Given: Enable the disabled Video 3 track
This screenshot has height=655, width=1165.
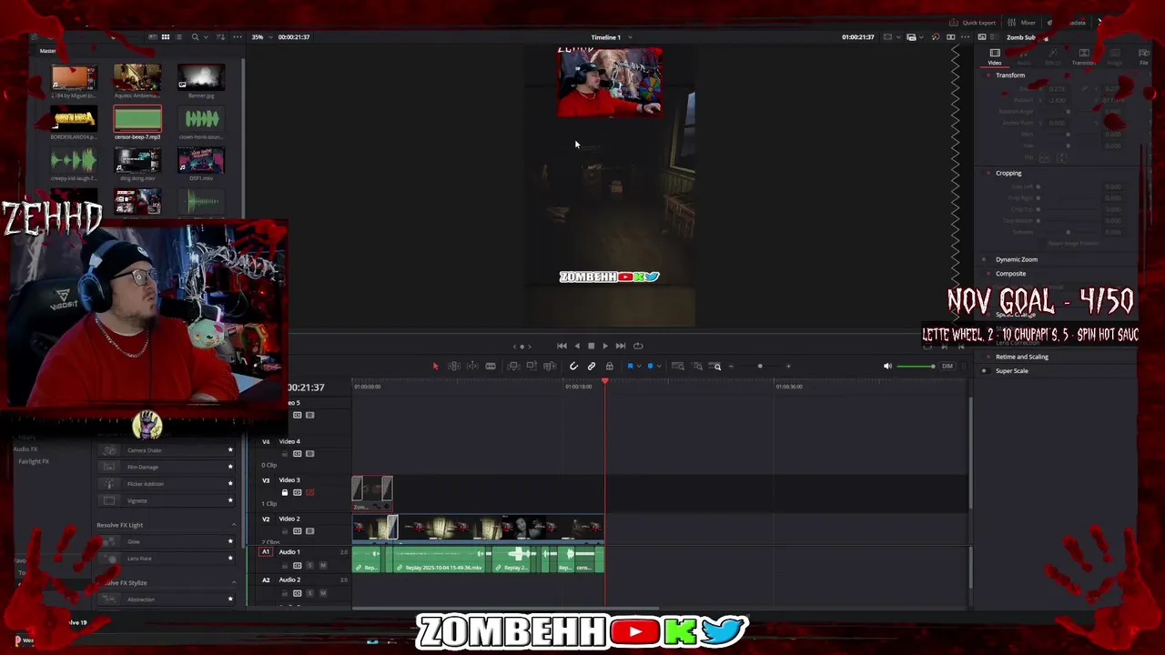Looking at the screenshot, I should click(309, 492).
